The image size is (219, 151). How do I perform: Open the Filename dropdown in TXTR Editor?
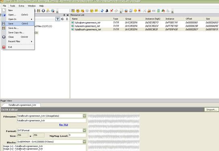coord(84,116)
